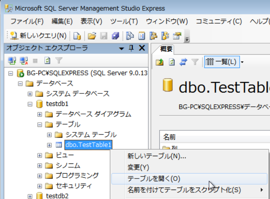Viewport: 270px width, 199px height.
Task: Select the システム テーブル tree item
Action: (x=91, y=135)
